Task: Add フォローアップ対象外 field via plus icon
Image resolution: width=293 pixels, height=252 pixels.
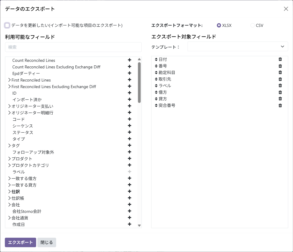Action: click(129, 152)
